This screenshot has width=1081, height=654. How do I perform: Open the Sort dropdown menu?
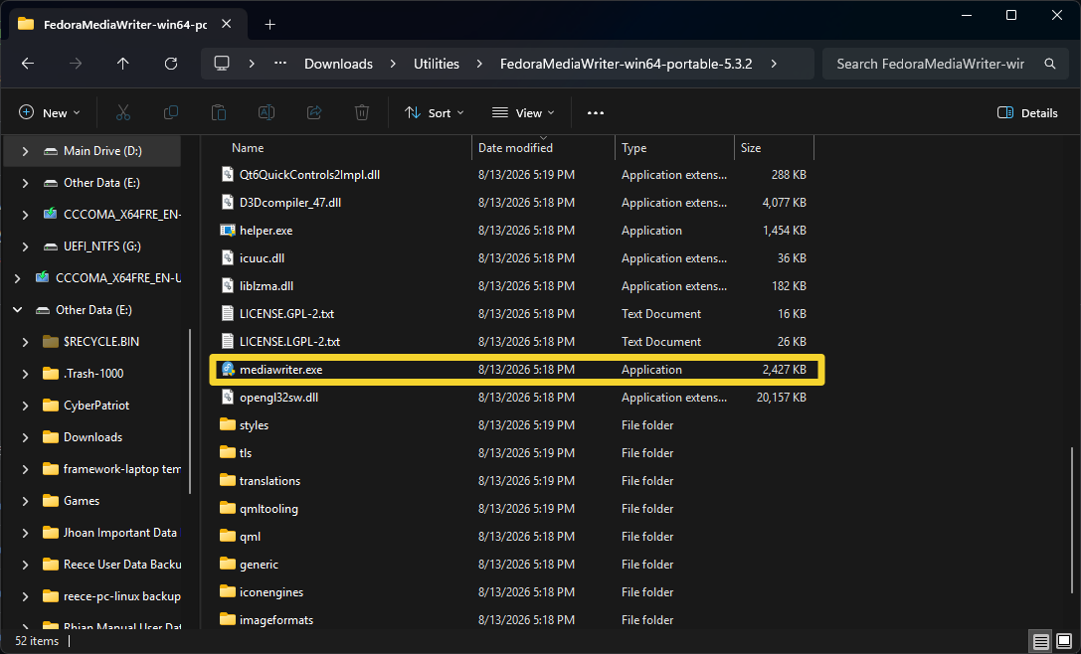coord(435,112)
